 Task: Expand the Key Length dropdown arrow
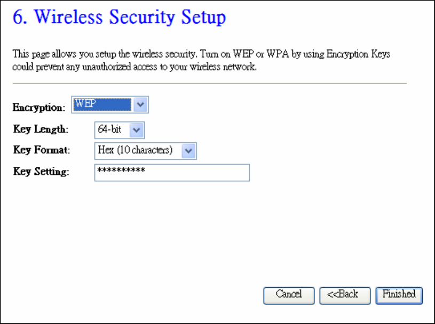point(137,129)
